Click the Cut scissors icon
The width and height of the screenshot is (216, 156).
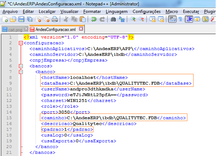[66, 19]
